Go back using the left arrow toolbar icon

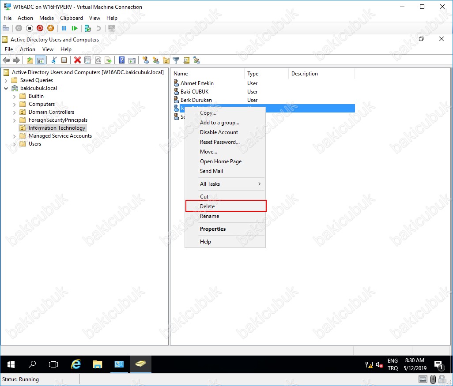[x=6, y=60]
